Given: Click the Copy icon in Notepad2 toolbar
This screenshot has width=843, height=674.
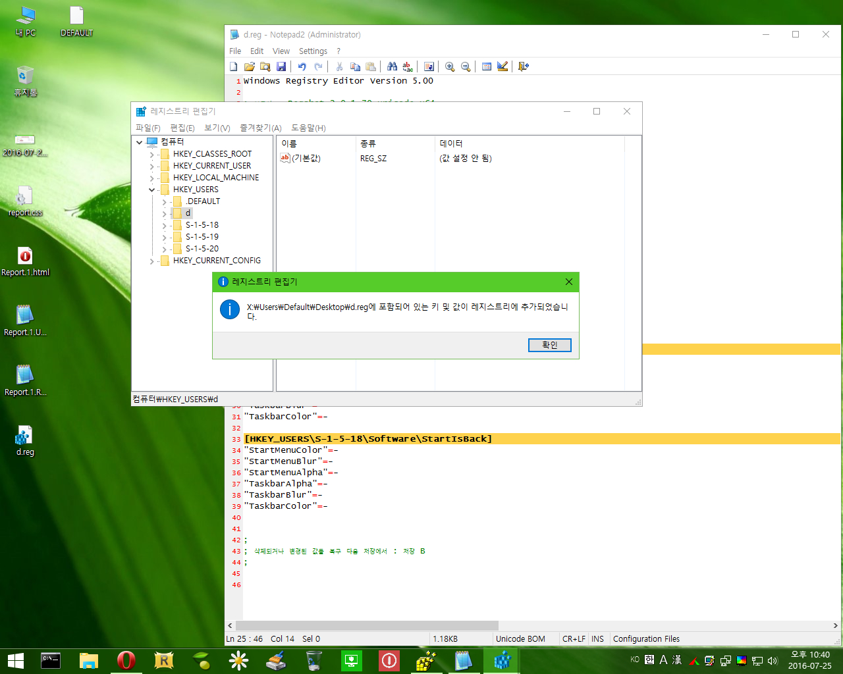Looking at the screenshot, I should (x=355, y=66).
